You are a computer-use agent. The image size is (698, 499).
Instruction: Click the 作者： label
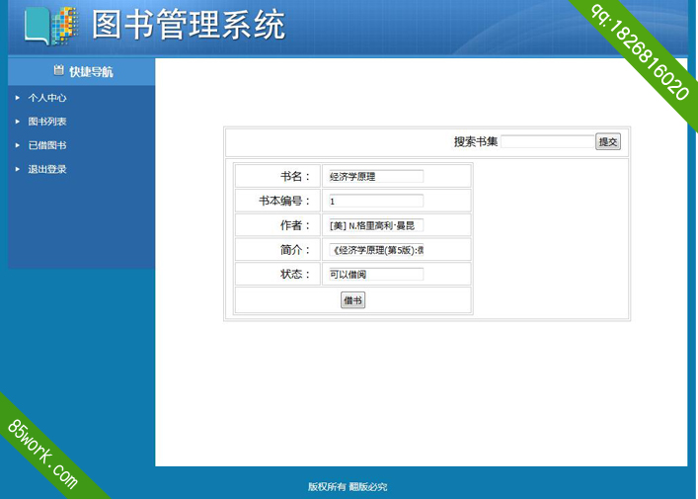[295, 225]
